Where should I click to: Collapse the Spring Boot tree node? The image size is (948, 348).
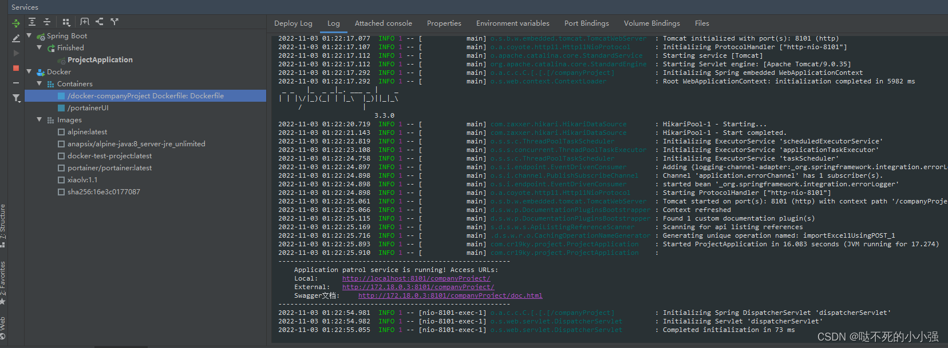(x=29, y=35)
